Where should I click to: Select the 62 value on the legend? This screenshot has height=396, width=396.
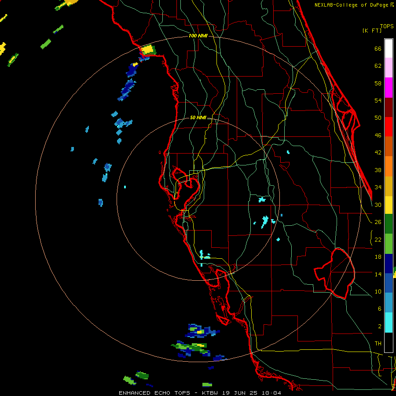[378, 66]
